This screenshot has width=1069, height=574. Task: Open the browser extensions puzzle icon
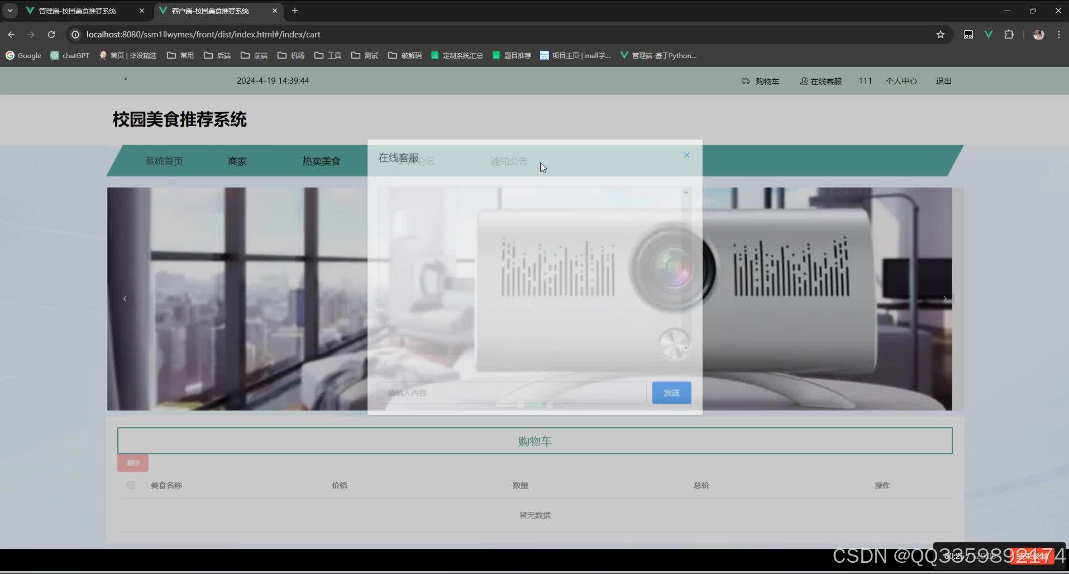1009,35
